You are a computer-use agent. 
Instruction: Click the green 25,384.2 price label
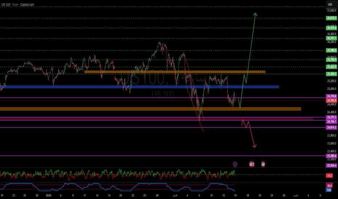pyautogui.click(x=331, y=74)
